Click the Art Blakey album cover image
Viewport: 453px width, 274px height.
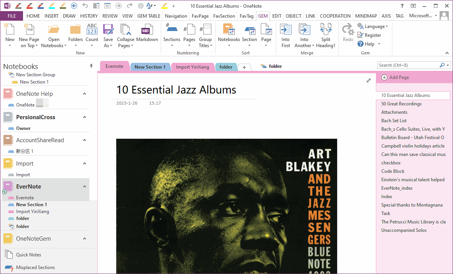tap(226, 206)
